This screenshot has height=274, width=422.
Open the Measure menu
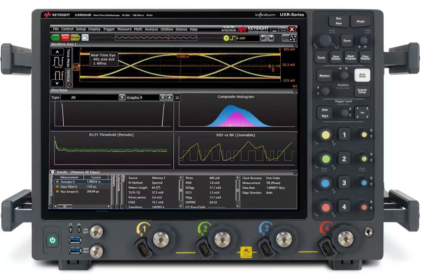pyautogui.click(x=124, y=29)
